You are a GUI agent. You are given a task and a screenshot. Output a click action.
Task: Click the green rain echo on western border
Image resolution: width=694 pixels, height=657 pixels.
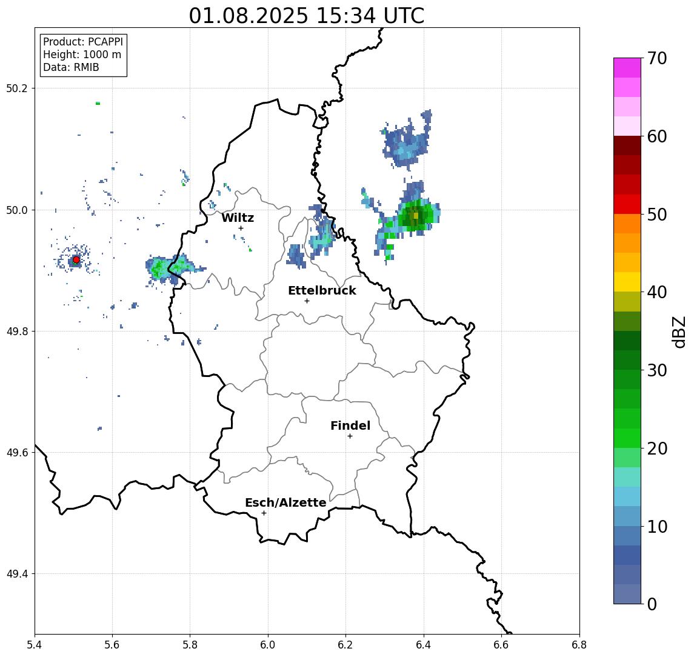point(169,268)
